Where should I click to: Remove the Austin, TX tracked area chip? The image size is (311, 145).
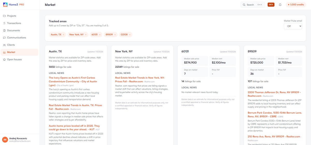(x=63, y=35)
